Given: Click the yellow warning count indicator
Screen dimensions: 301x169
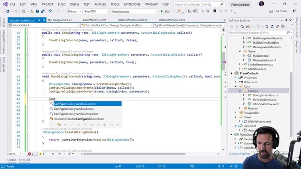Looking at the screenshot, I should coord(42,154).
